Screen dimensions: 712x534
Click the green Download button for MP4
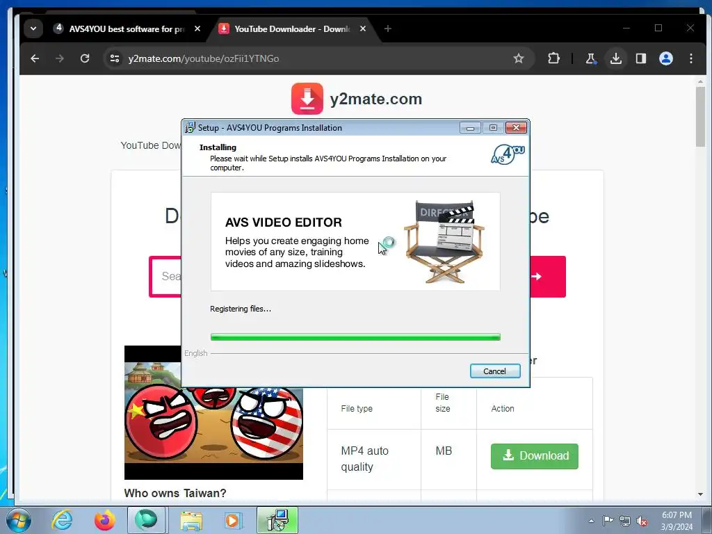(x=535, y=456)
